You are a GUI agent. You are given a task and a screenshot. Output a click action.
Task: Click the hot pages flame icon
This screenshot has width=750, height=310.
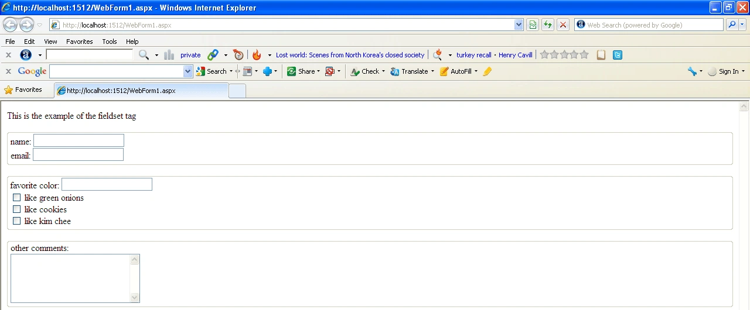pos(257,55)
